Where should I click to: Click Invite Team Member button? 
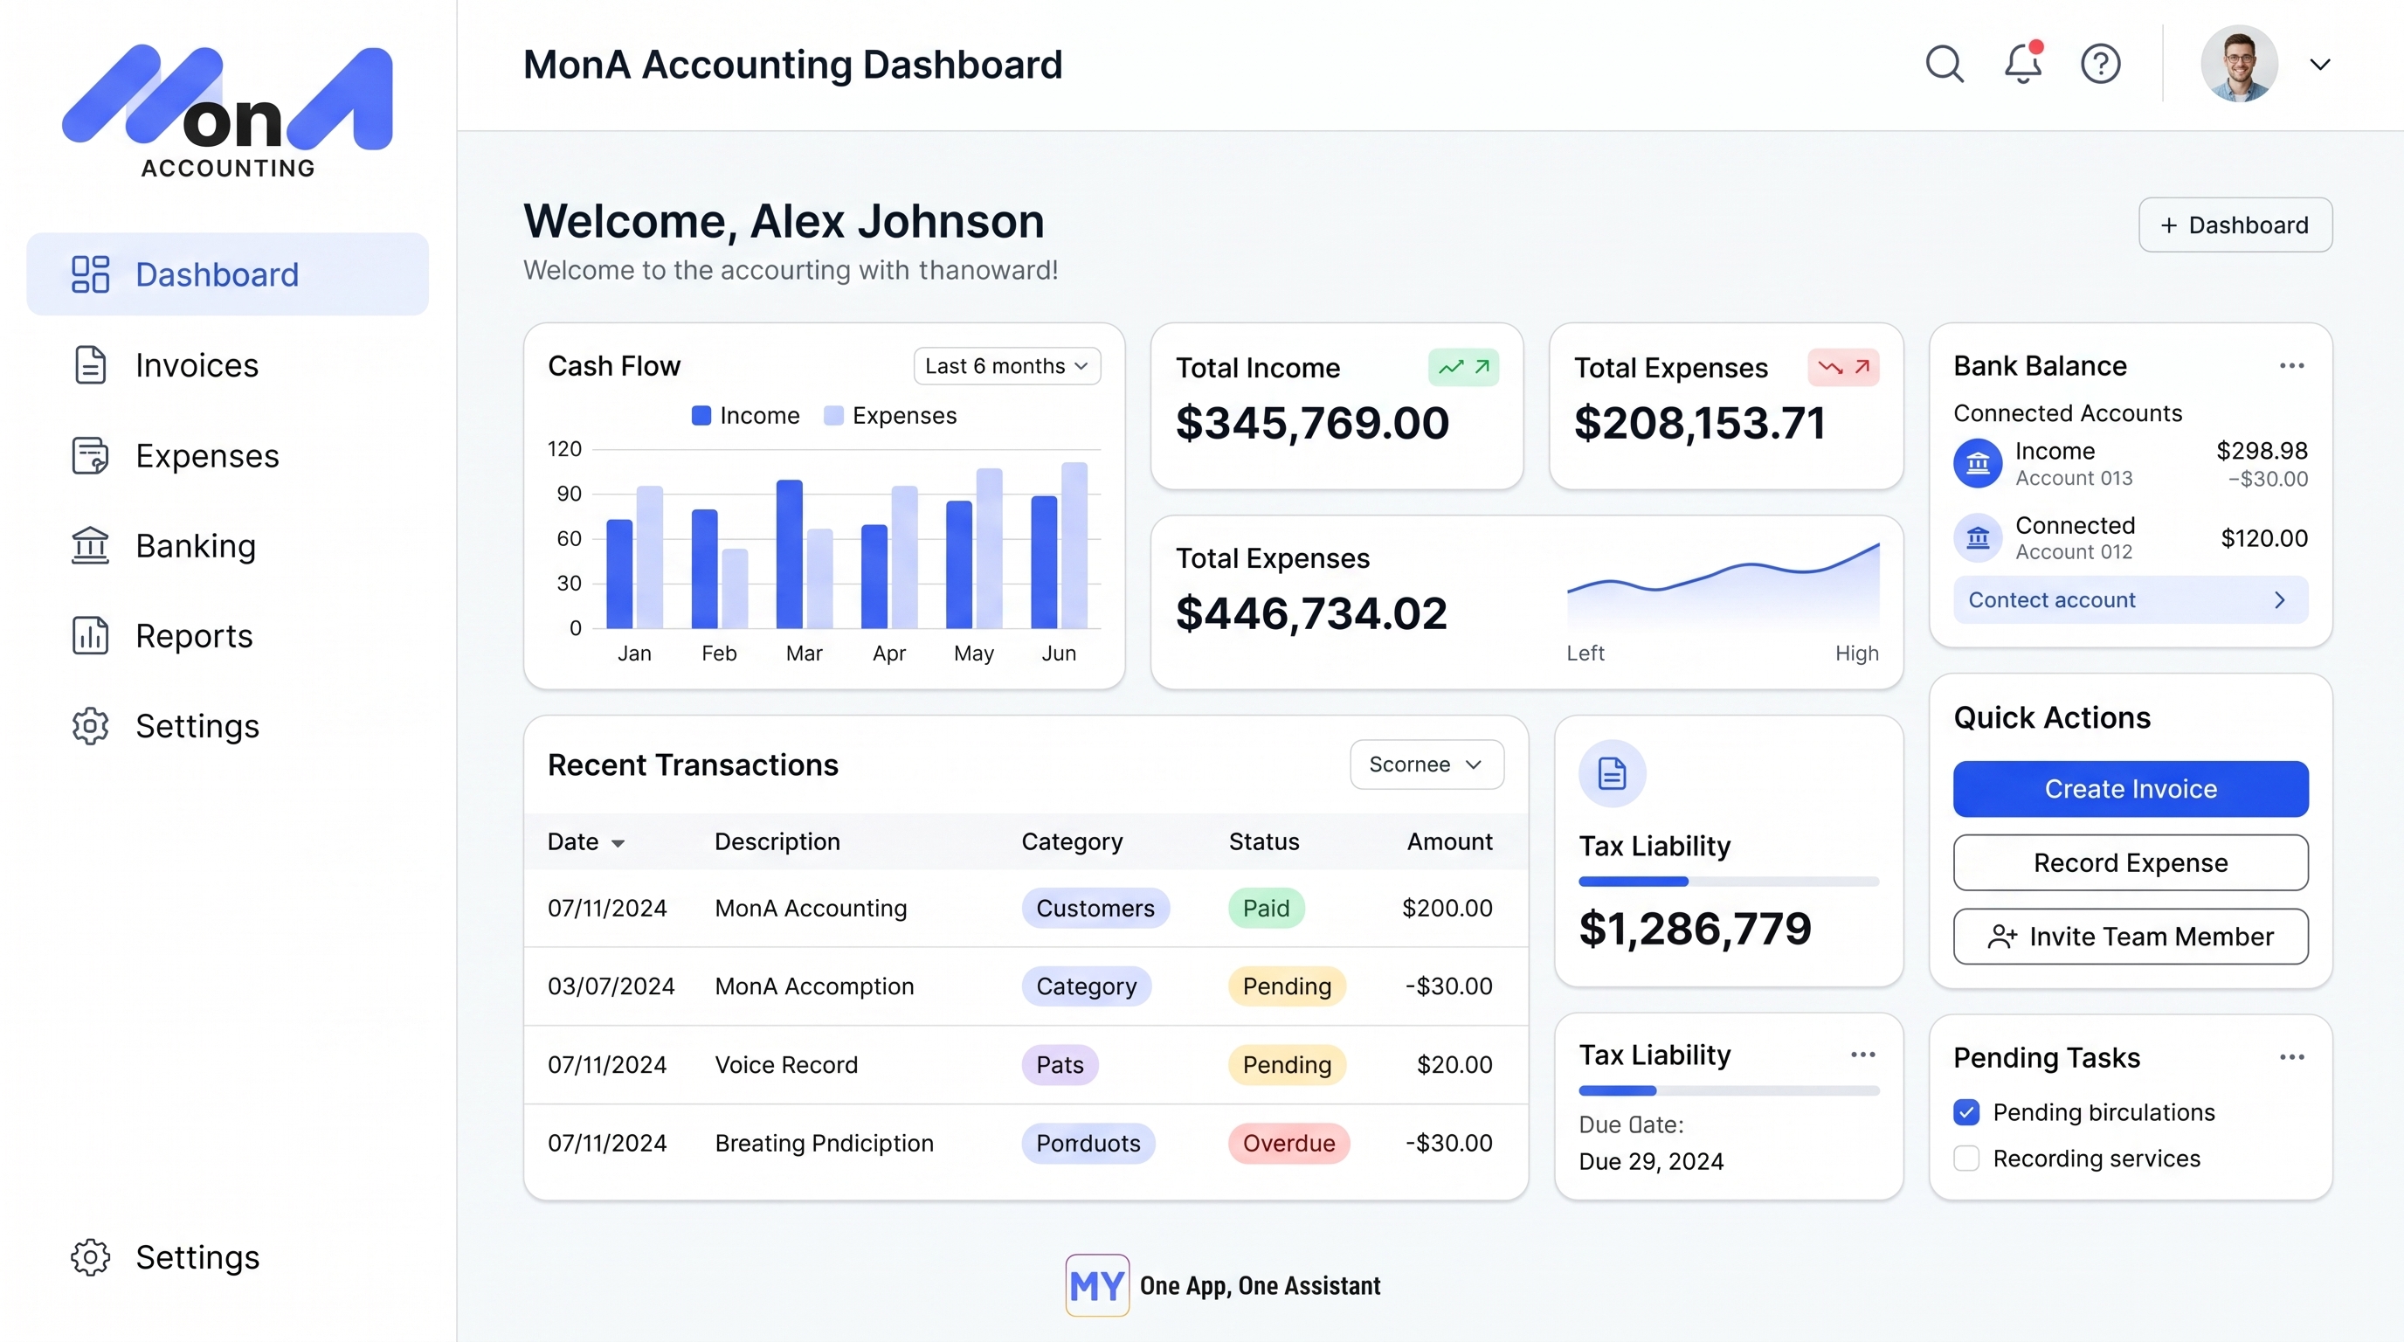pyautogui.click(x=2131, y=937)
